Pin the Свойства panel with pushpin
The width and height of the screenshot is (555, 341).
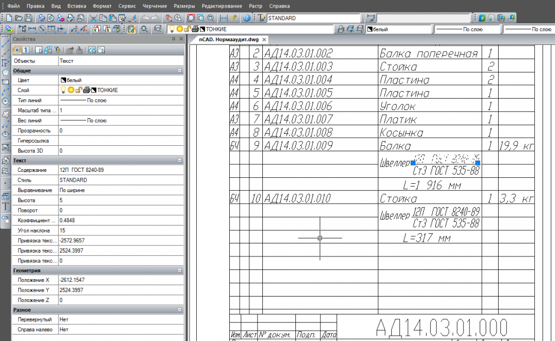pyautogui.click(x=173, y=39)
